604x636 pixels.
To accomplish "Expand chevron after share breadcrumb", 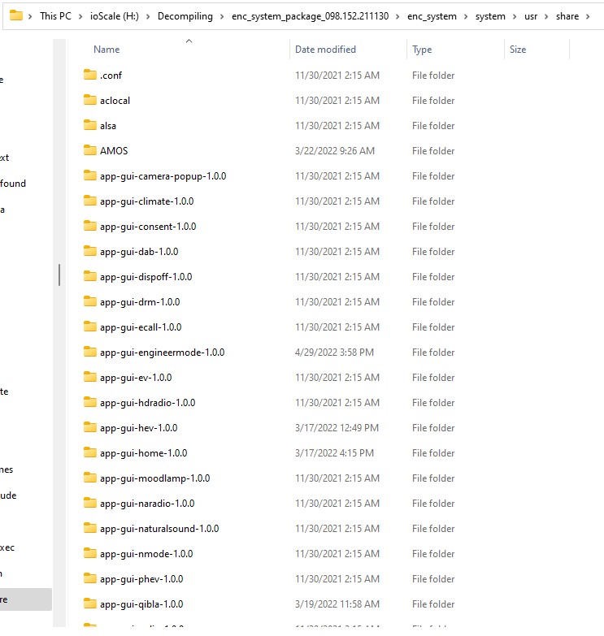I will point(588,16).
